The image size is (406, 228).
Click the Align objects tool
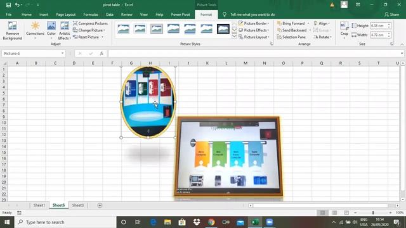322,23
